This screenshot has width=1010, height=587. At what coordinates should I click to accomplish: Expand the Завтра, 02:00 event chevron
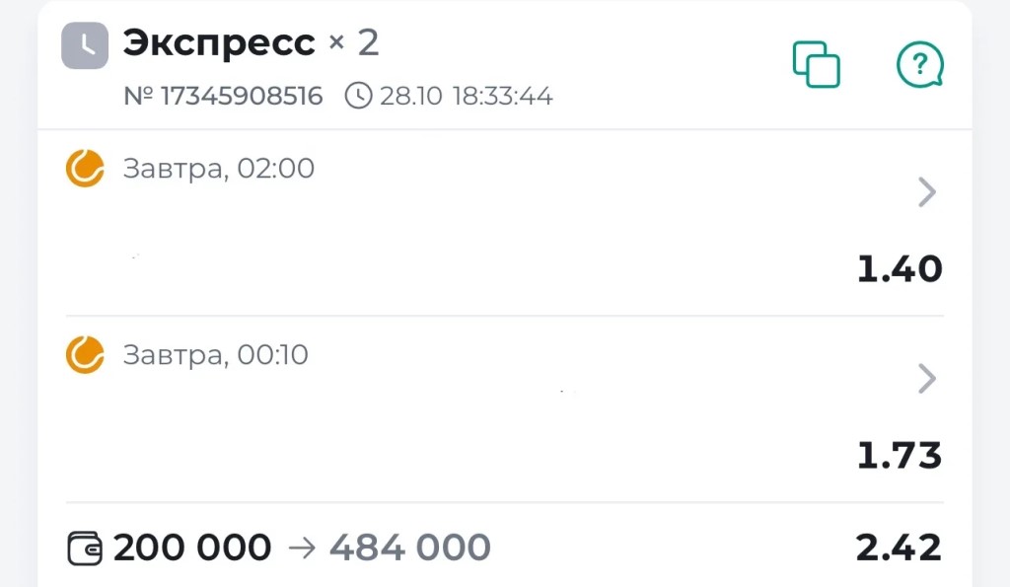click(x=926, y=192)
